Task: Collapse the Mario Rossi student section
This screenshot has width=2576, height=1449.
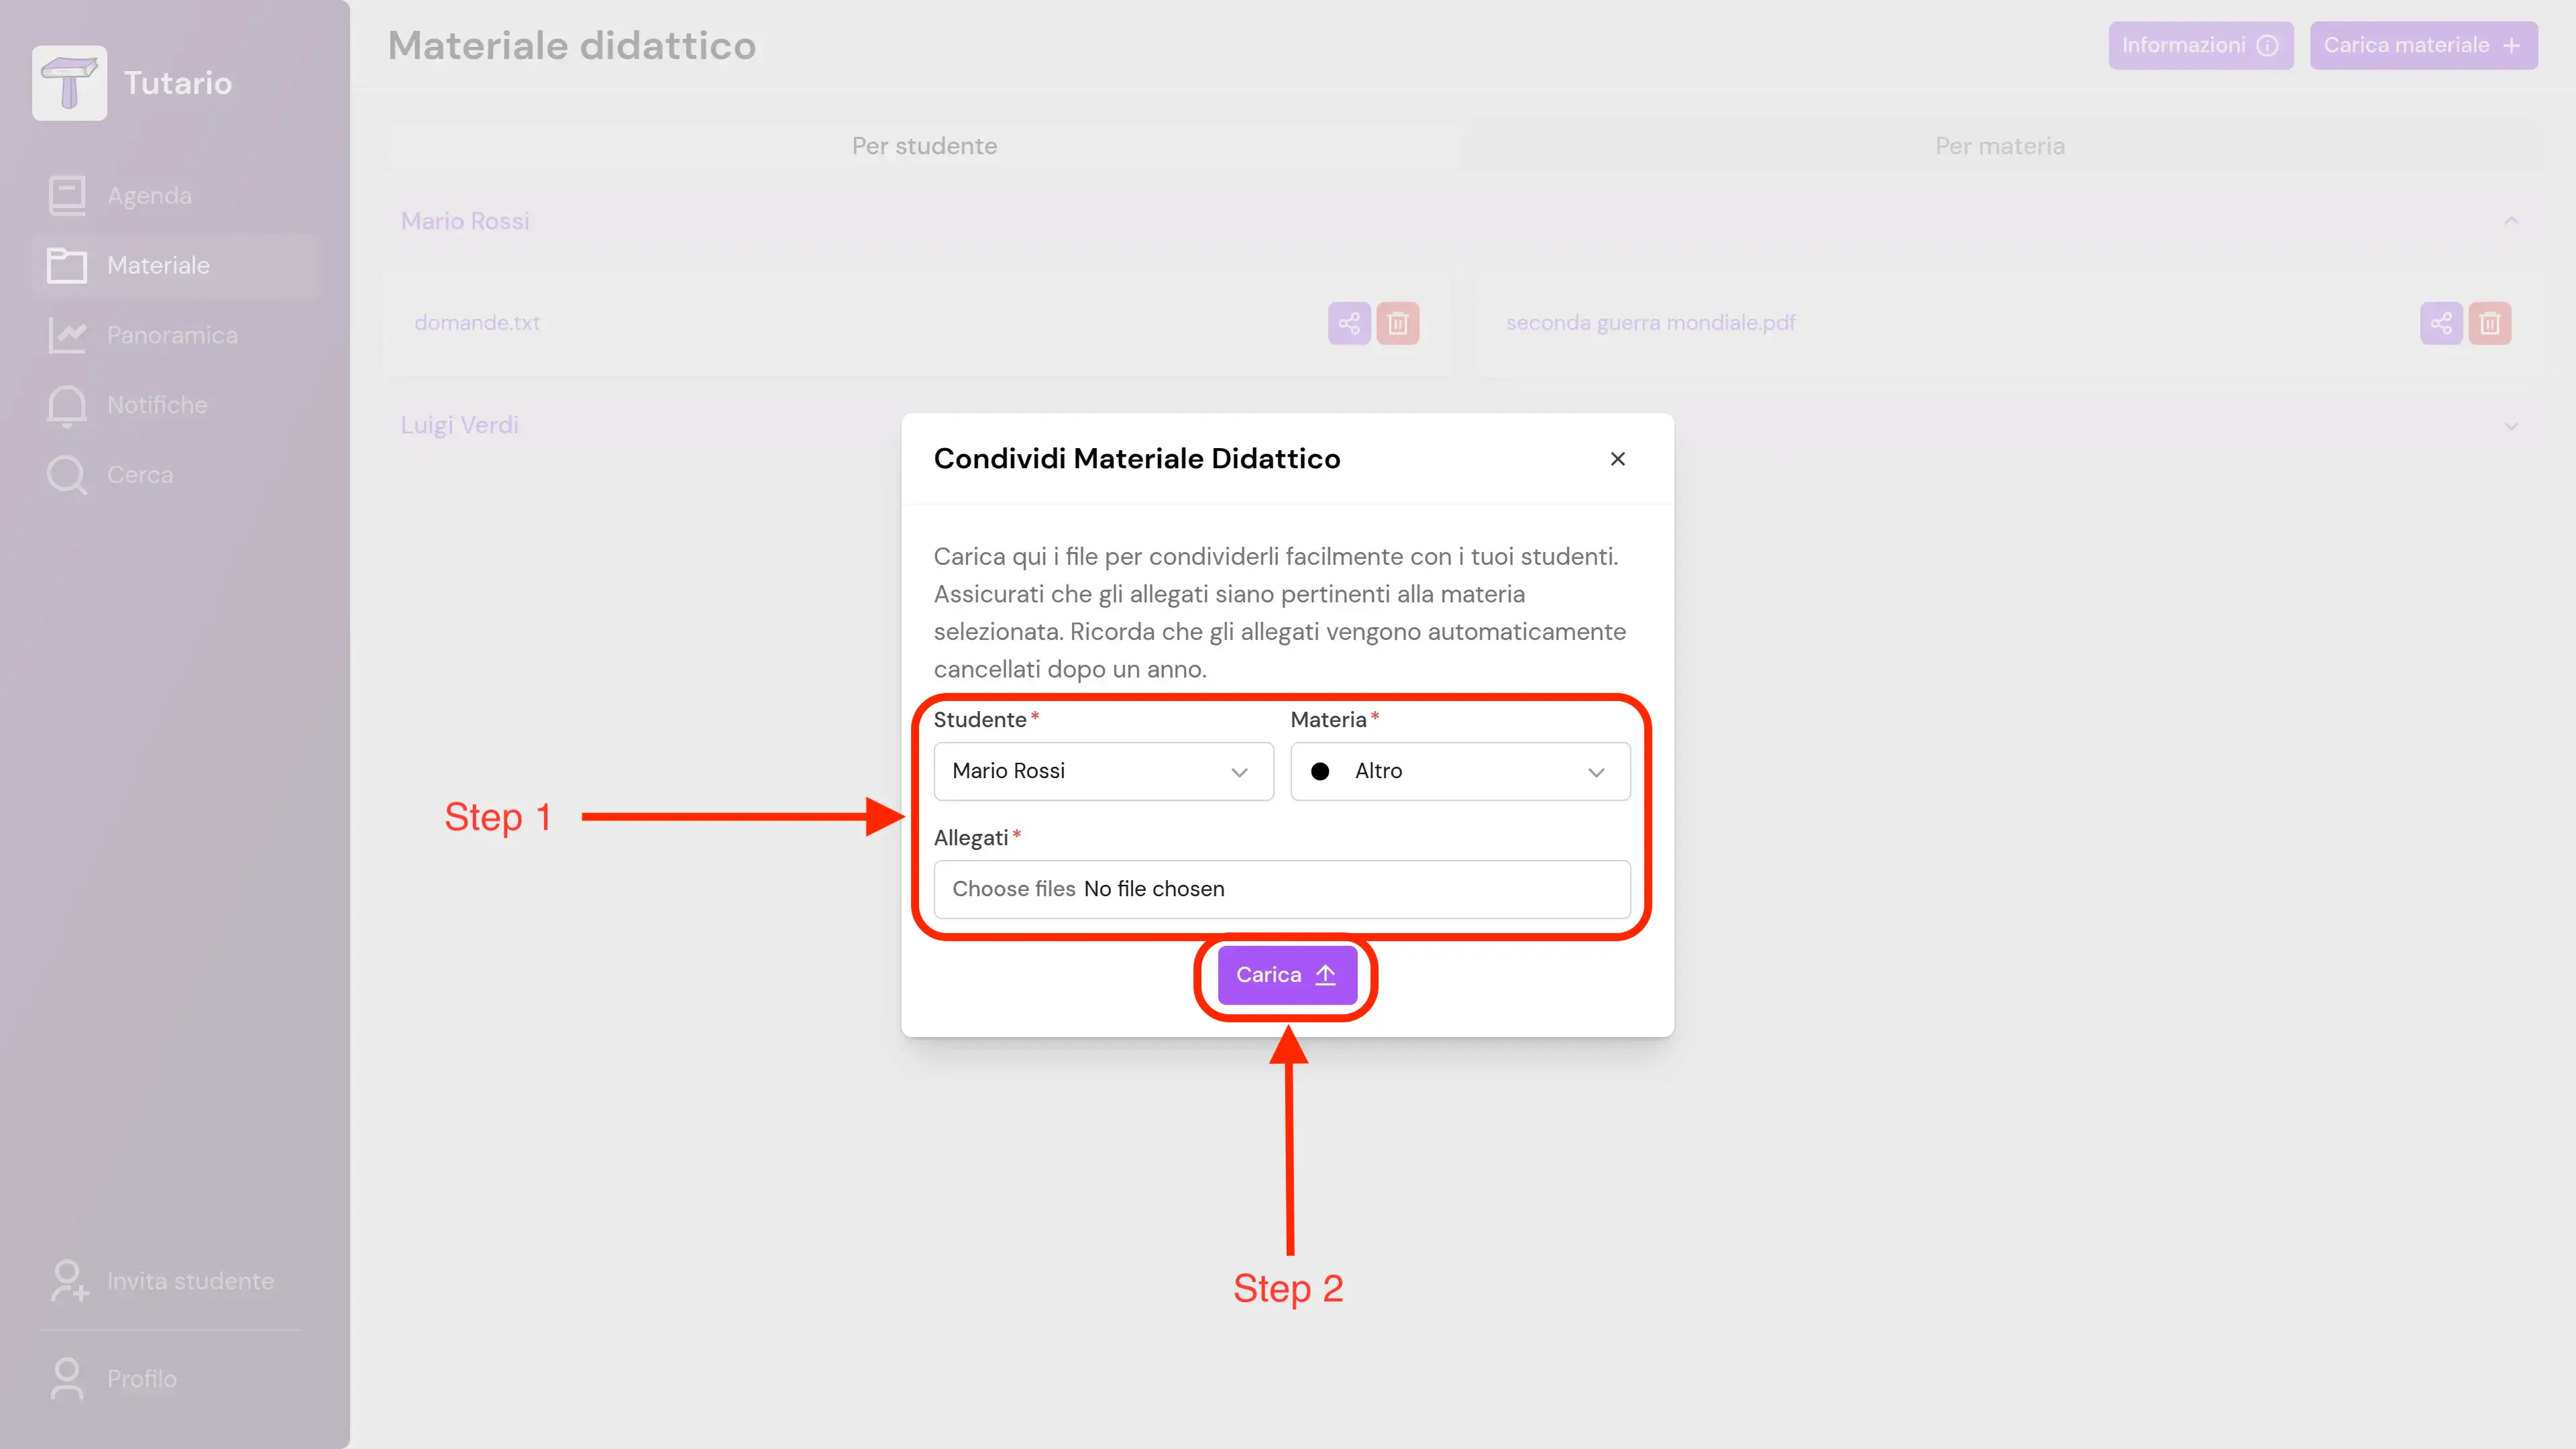Action: [2510, 221]
